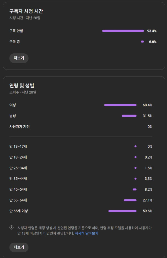Click the 만 55–64세 bar
The image size is (167, 258).
tap(130, 200)
